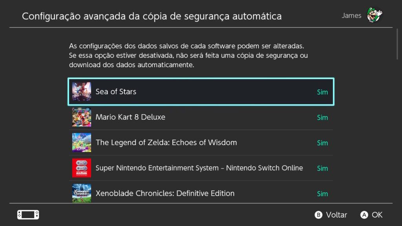Select the Zelda: Echoes of Wisdom game icon

click(x=81, y=142)
